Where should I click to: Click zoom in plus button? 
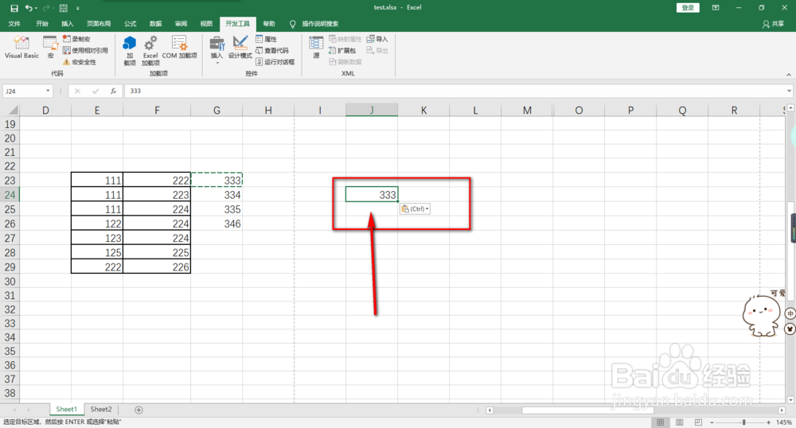(x=769, y=422)
